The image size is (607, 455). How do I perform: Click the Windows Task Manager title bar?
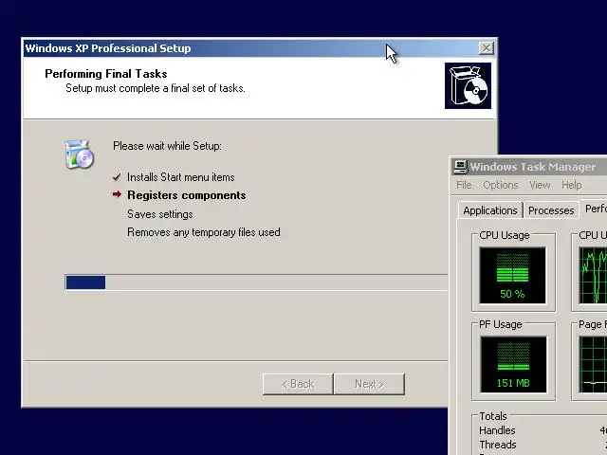[529, 167]
